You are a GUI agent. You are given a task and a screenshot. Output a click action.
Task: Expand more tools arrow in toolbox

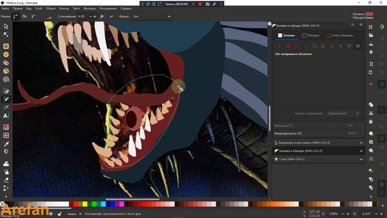[6, 197]
